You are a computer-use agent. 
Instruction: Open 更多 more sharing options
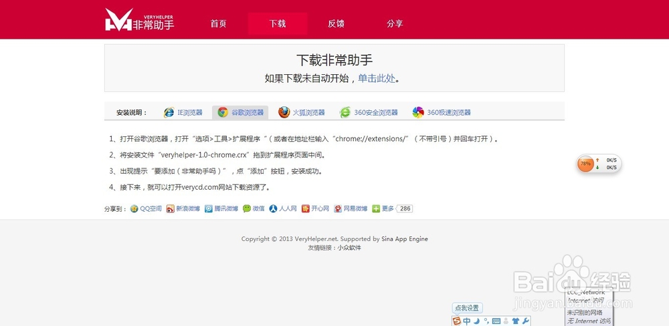click(388, 209)
